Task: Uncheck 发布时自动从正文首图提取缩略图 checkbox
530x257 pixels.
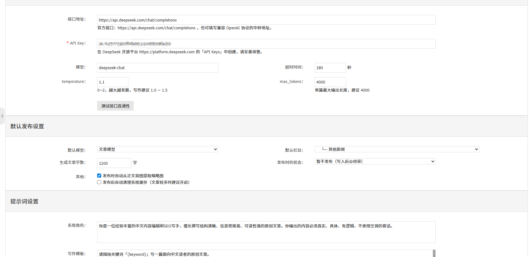Action: coord(99,176)
